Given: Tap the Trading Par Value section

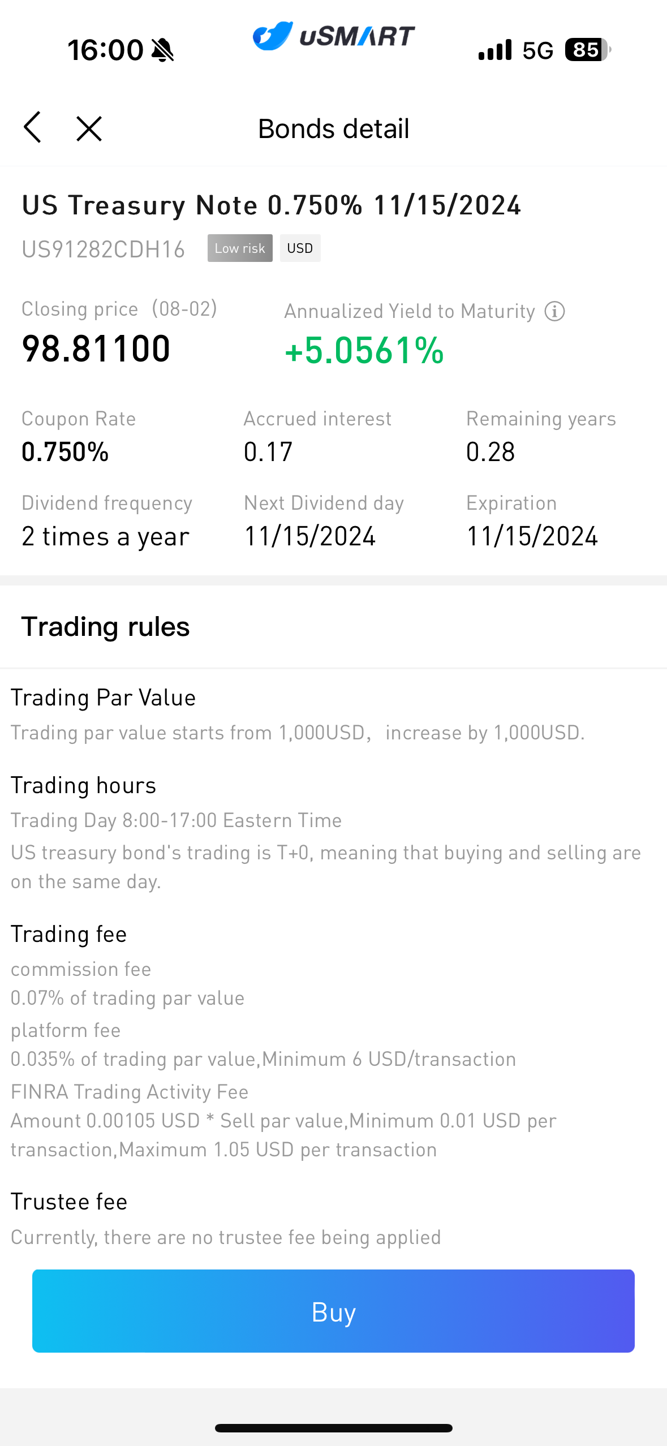Looking at the screenshot, I should [104, 698].
